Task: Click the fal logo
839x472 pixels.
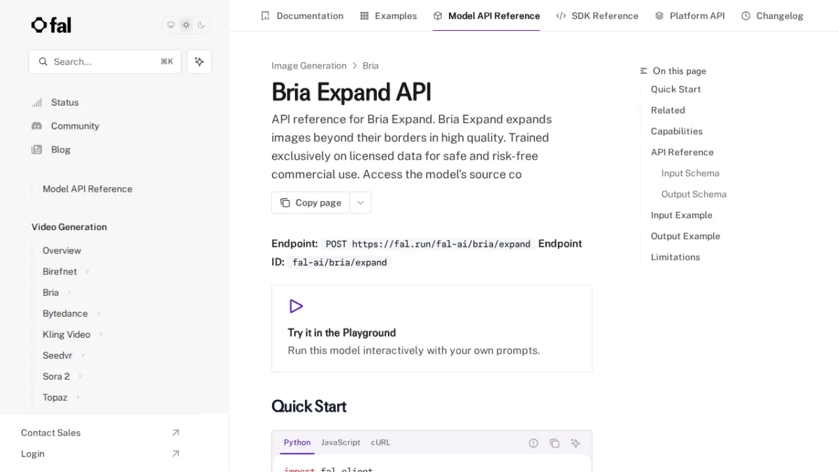Action: pyautogui.click(x=51, y=25)
